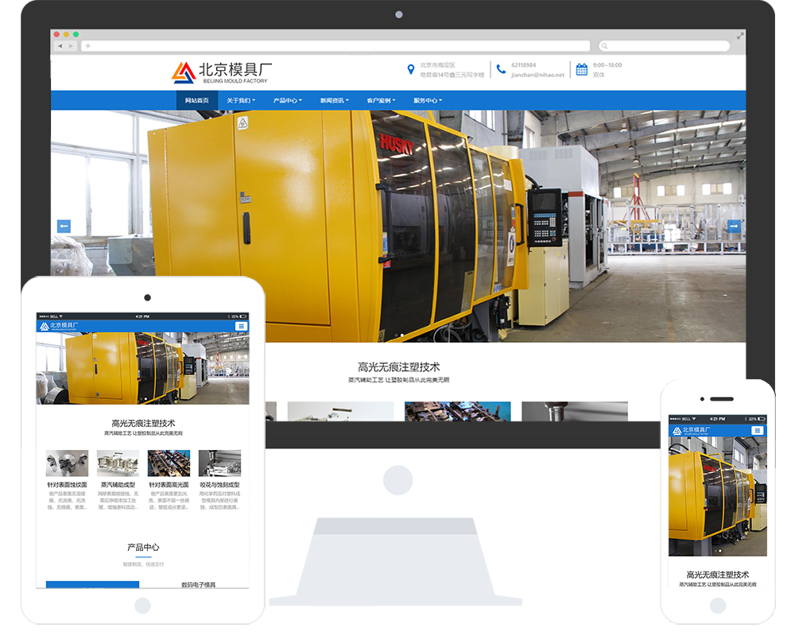Click the fullscreen expand icon in browser

[x=739, y=36]
